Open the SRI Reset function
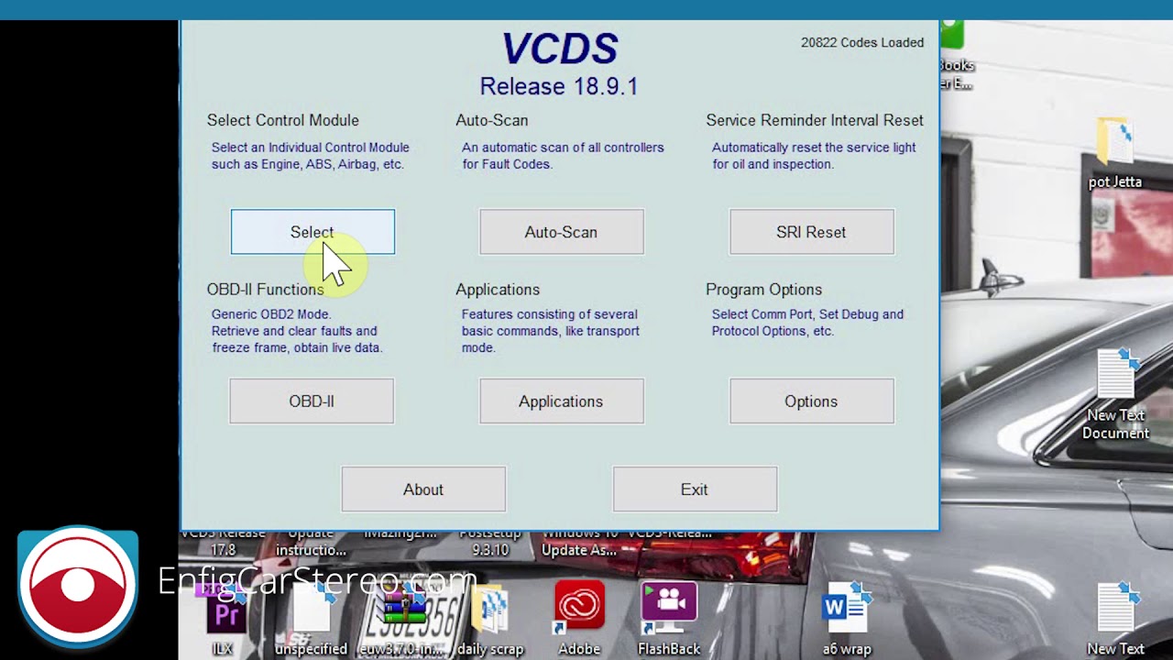Screen dimensions: 1173x660 point(811,232)
